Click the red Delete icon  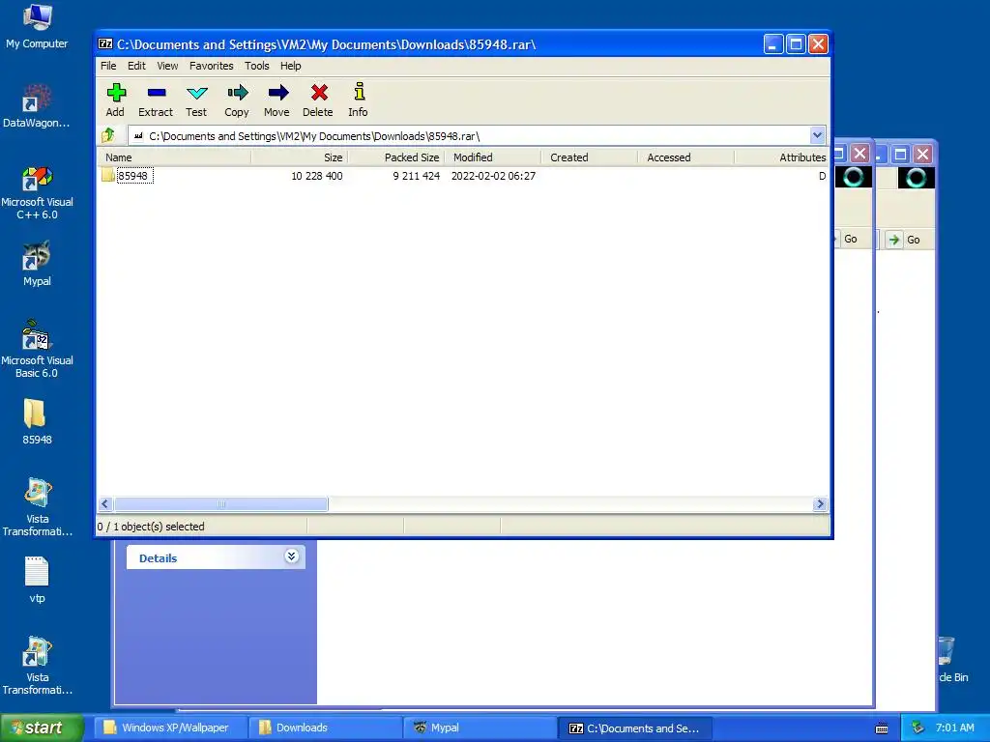[x=319, y=93]
